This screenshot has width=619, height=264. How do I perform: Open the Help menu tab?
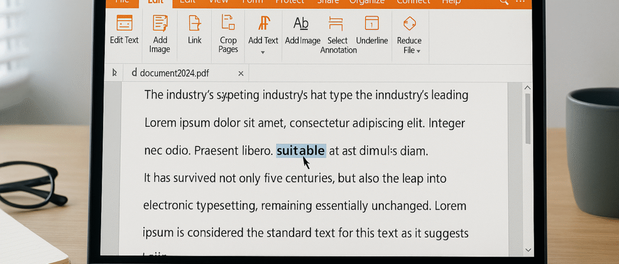pos(451,2)
